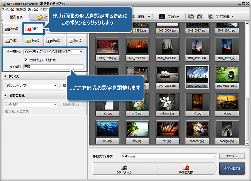Choose the Pdf output format button

[x=33, y=28]
